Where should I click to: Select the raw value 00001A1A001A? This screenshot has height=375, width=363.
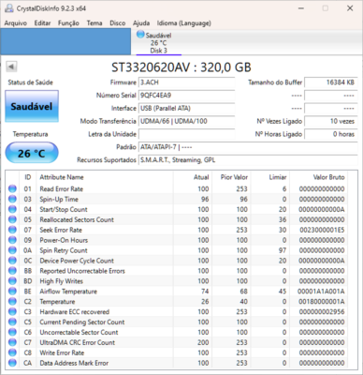(321, 292)
